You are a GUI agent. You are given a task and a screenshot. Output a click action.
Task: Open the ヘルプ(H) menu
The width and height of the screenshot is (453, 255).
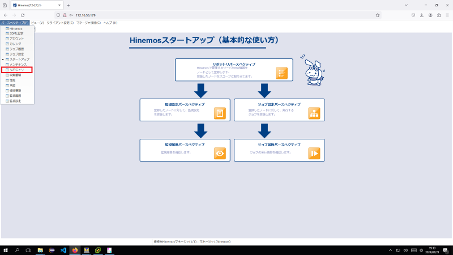[x=110, y=23]
